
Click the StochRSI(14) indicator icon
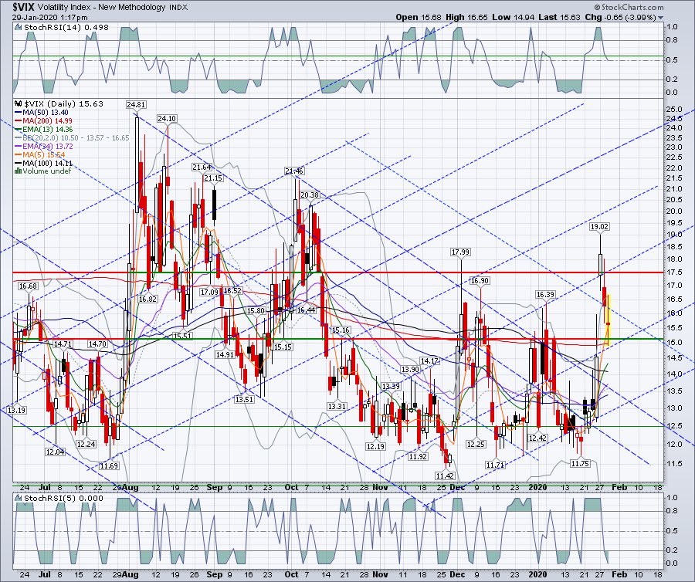[19, 28]
